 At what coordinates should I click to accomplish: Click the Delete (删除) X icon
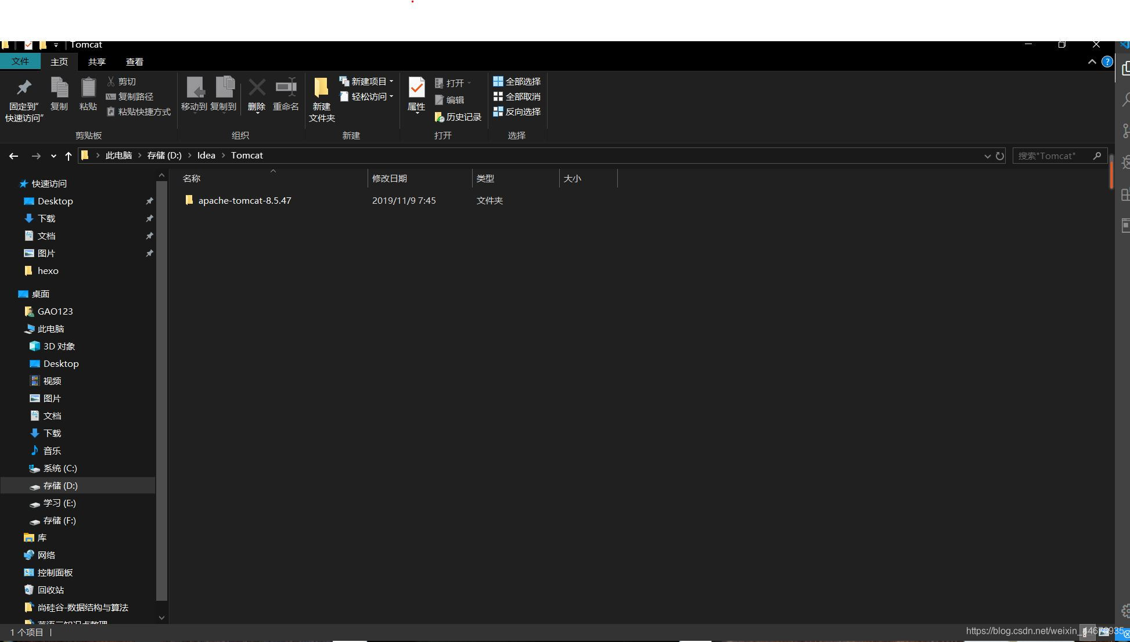[257, 88]
